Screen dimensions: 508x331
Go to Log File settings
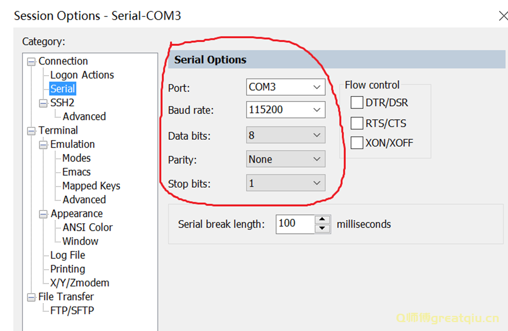click(68, 255)
